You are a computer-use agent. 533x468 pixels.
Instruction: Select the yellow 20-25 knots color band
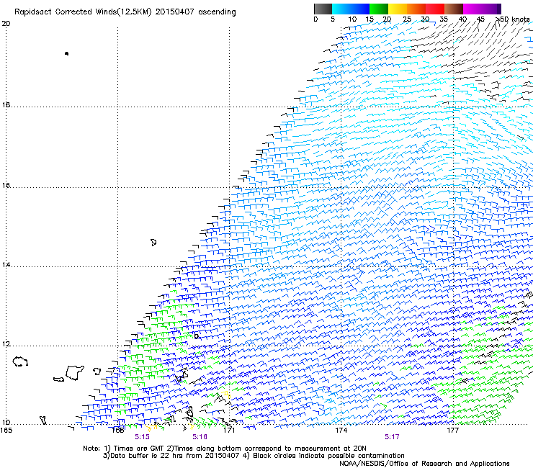398,9
